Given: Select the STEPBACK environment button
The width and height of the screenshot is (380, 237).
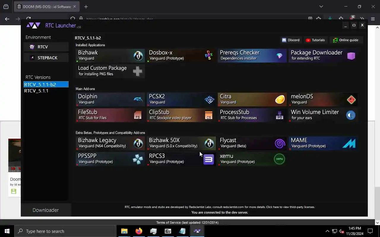Looking at the screenshot, I should pyautogui.click(x=46, y=58).
